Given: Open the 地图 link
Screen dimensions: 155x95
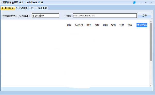Looking at the screenshot, I should (x=89, y=25).
